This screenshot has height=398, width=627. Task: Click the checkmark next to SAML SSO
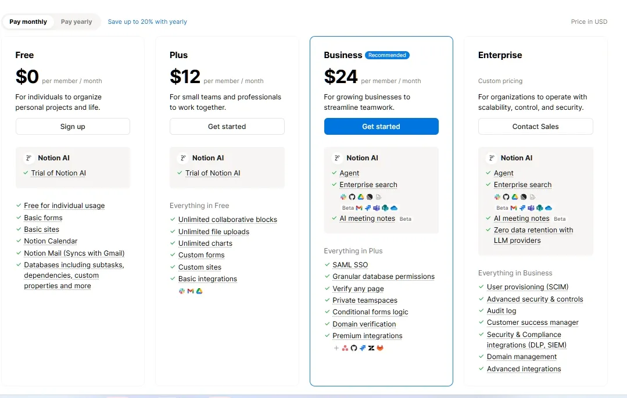(x=327, y=264)
